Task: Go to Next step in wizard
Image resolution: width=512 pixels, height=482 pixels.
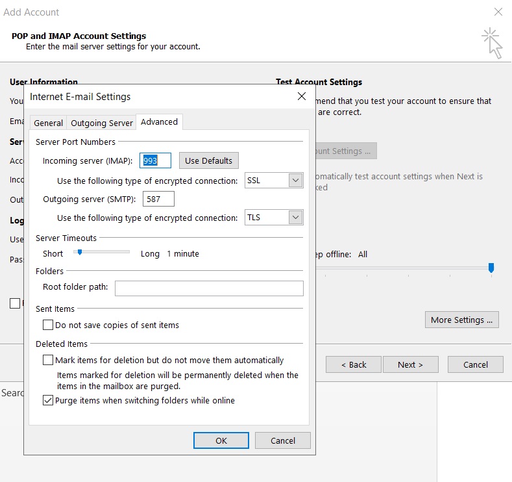Action: click(x=410, y=364)
